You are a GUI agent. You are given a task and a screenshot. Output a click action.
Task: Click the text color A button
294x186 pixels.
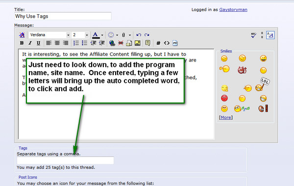click(x=96, y=35)
